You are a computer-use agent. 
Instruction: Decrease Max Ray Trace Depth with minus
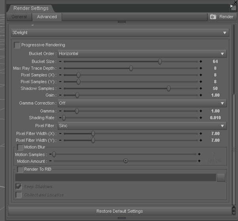click(60, 68)
